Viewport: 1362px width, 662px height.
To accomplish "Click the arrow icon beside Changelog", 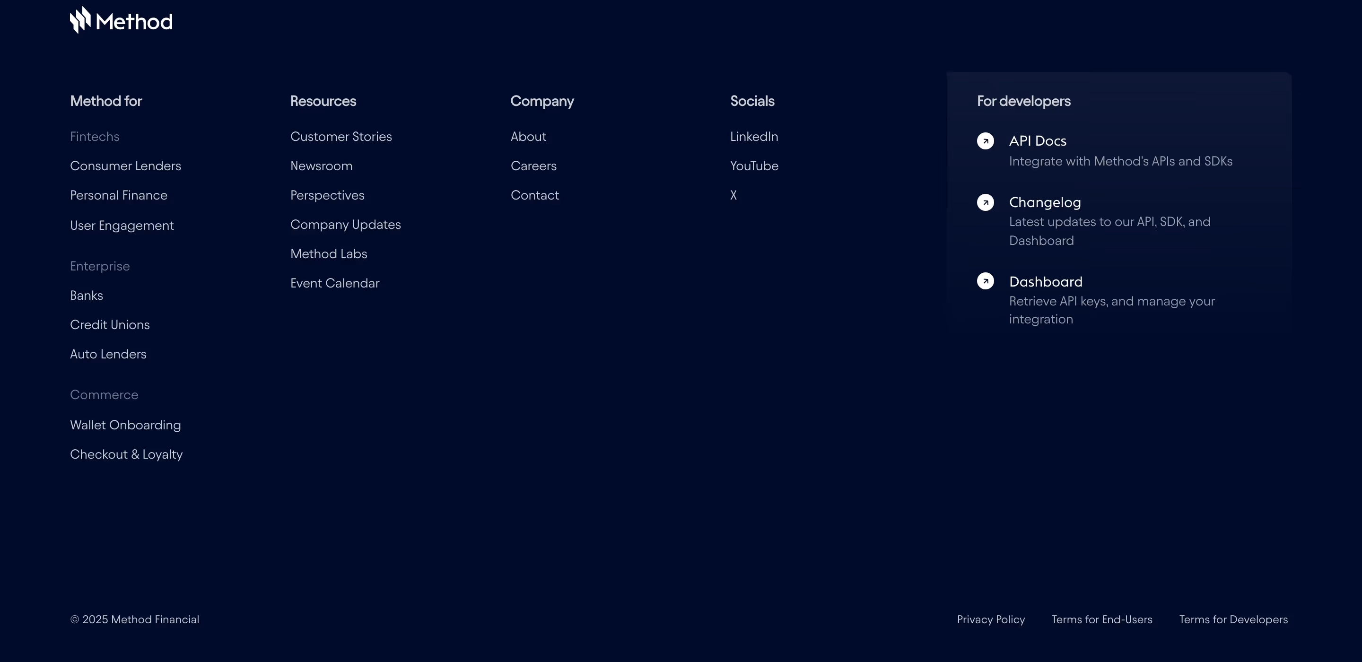I will (x=985, y=202).
